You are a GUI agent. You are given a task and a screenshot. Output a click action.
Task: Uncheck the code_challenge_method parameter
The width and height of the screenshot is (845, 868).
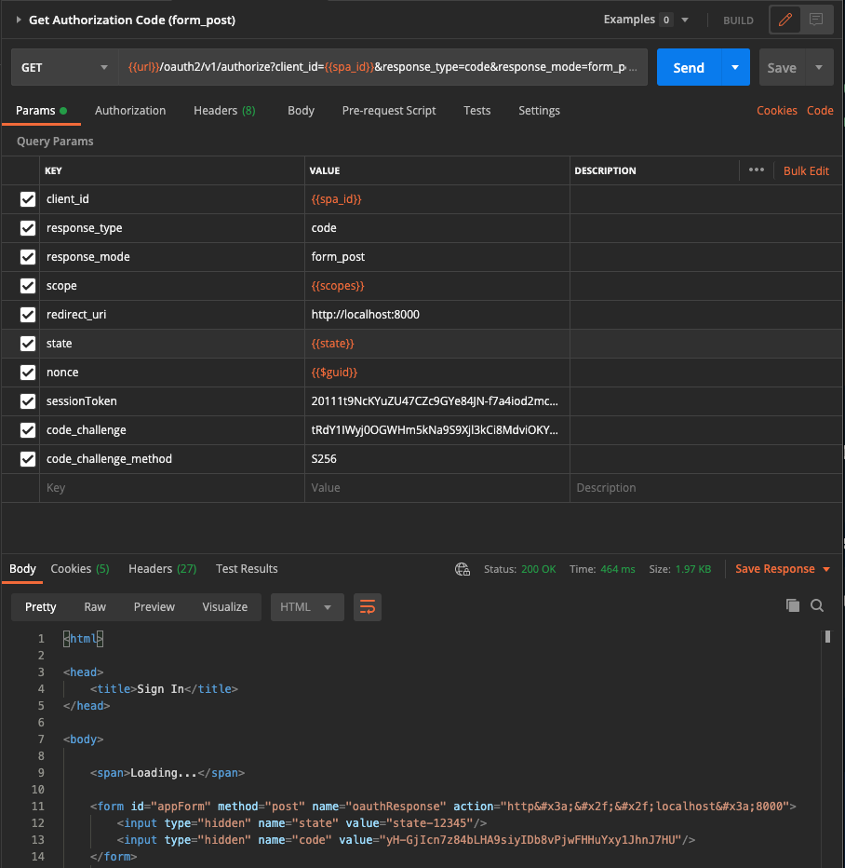coord(27,458)
